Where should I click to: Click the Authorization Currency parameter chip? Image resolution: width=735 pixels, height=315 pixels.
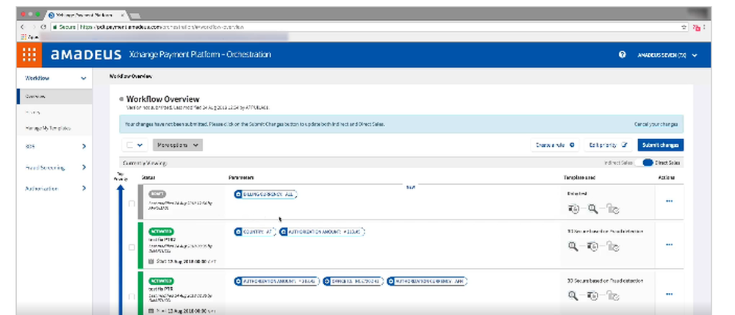point(427,281)
